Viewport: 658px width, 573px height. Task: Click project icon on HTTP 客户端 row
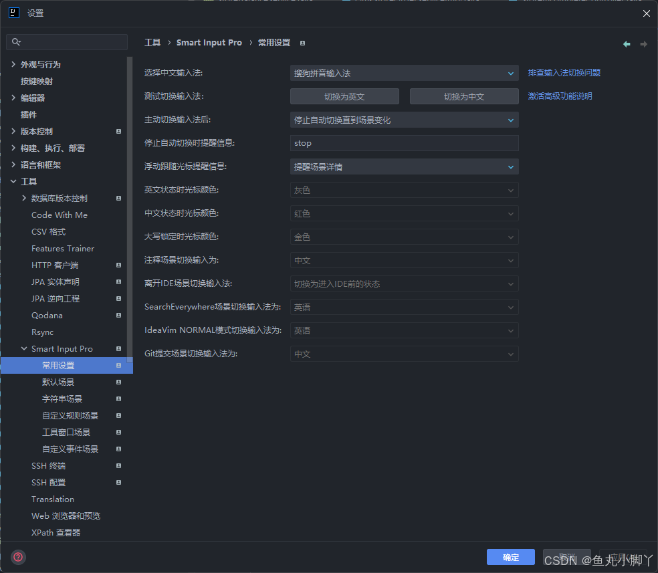119,265
